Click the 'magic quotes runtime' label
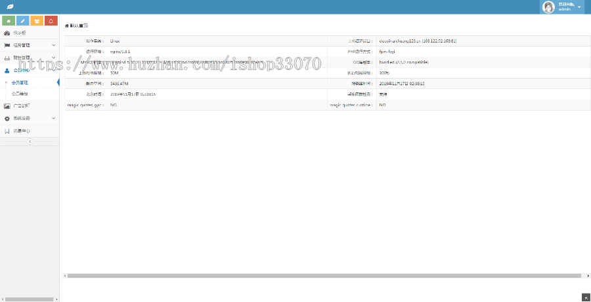Viewport: 591px width, 302px height. [352, 105]
